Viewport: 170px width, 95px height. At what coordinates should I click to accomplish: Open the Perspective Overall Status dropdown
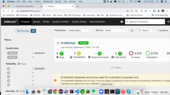79,31
